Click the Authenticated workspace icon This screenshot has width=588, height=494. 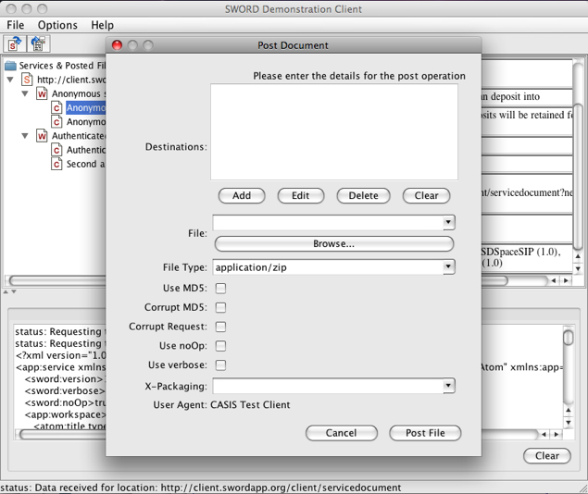pyautogui.click(x=42, y=135)
